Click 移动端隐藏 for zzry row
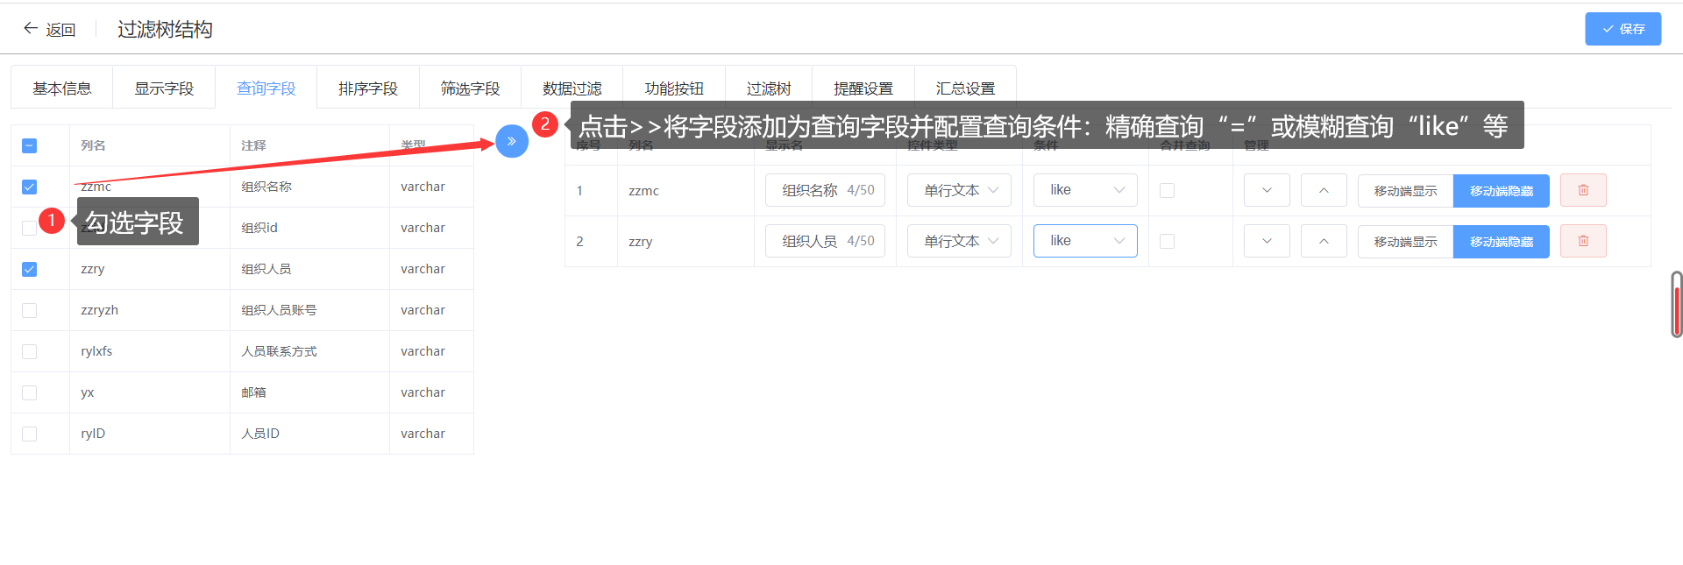Image resolution: width=1683 pixels, height=565 pixels. (x=1502, y=241)
